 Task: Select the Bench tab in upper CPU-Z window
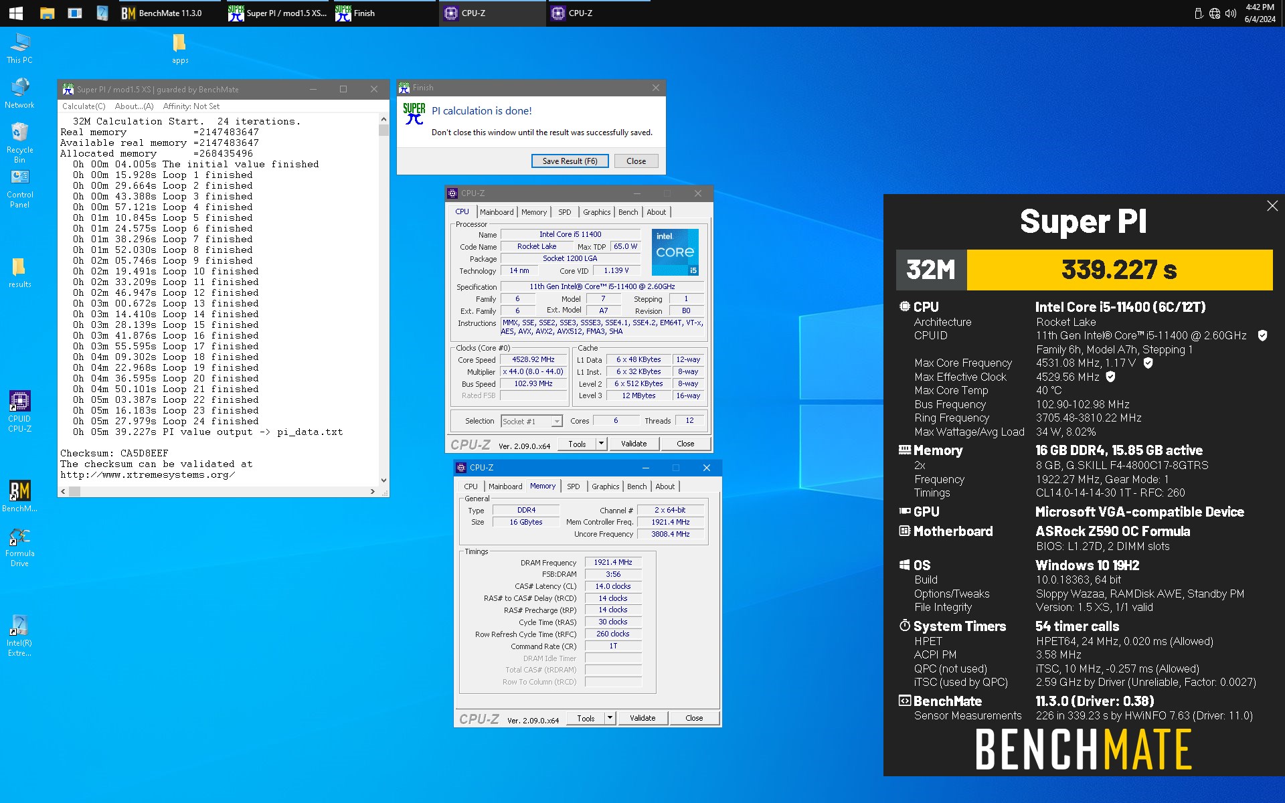tap(628, 212)
